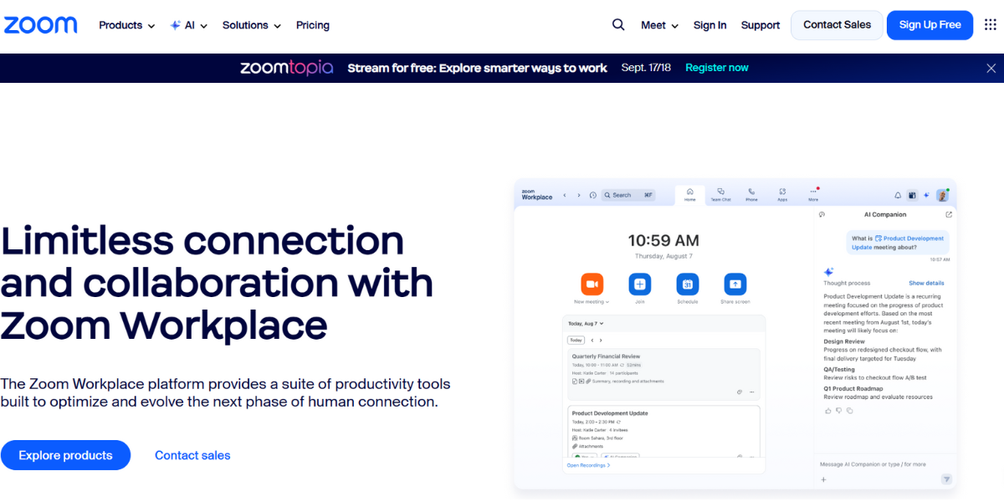This screenshot has width=1004, height=502.
Task: Click the Share Screen icon
Action: pos(735,283)
